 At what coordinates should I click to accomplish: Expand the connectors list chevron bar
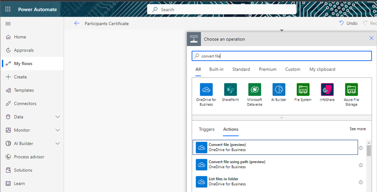tap(282, 118)
